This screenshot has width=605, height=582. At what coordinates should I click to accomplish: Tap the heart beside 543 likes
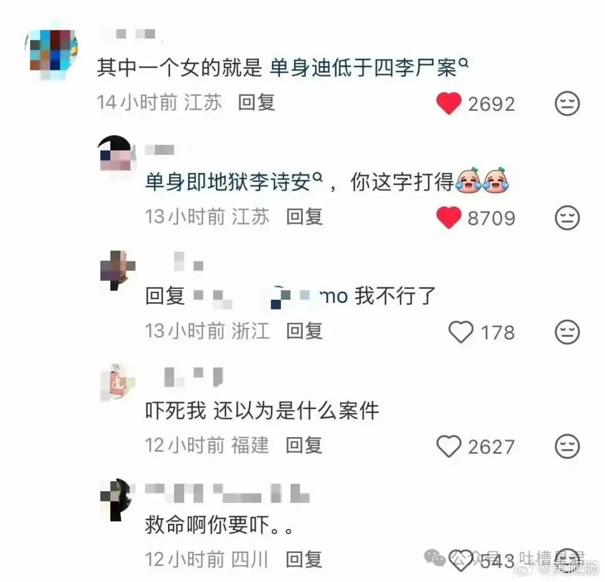(x=460, y=560)
